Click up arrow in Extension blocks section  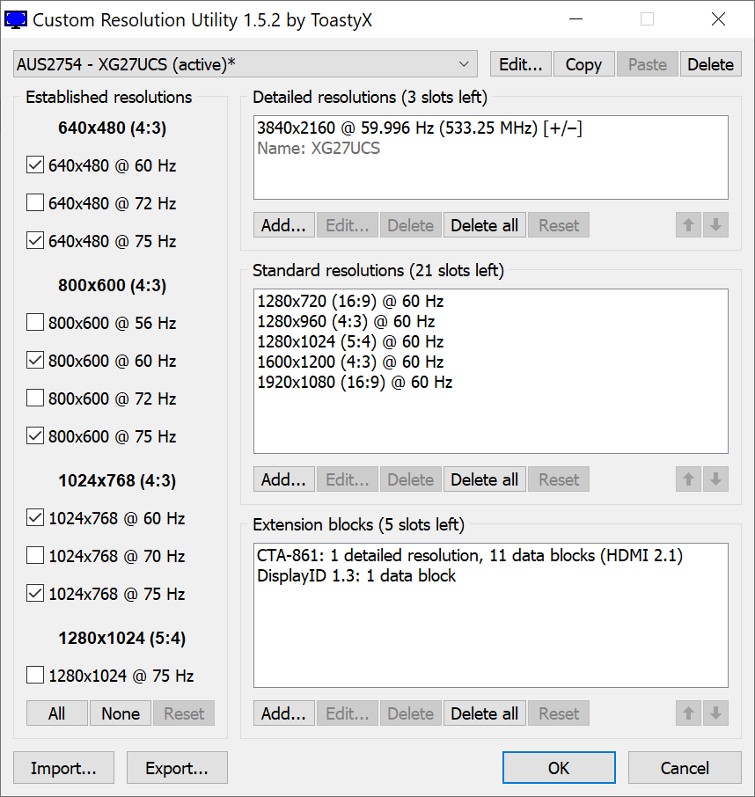(x=688, y=713)
